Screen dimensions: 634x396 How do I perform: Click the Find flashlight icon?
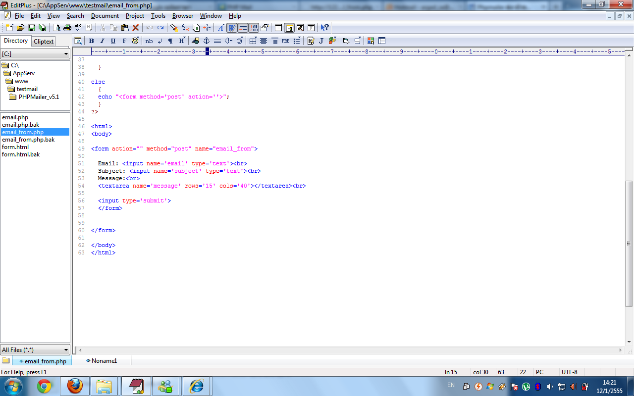[x=174, y=28]
